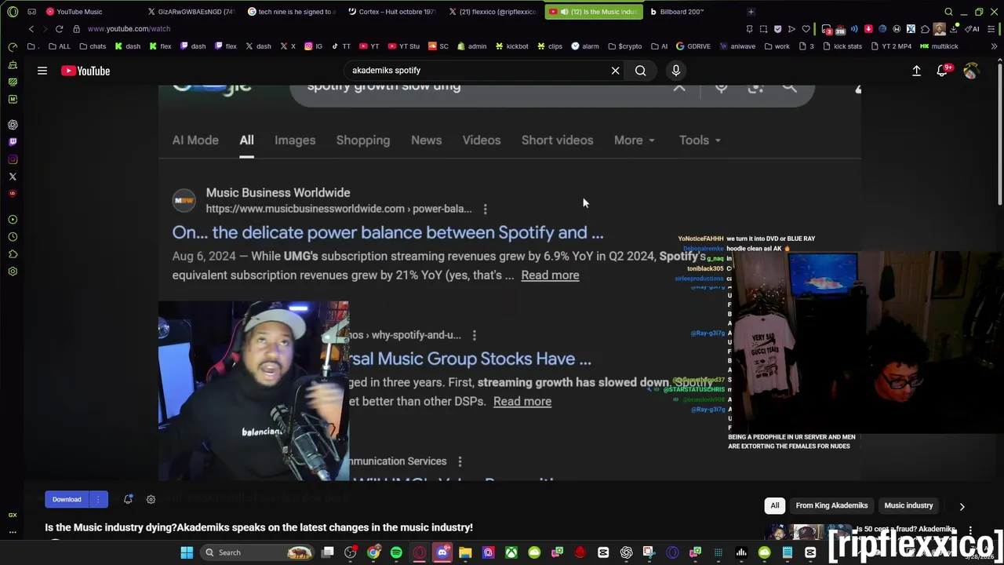Open the AI bookmarks folder
Viewport: 1004px width, 565px height.
click(x=660, y=46)
